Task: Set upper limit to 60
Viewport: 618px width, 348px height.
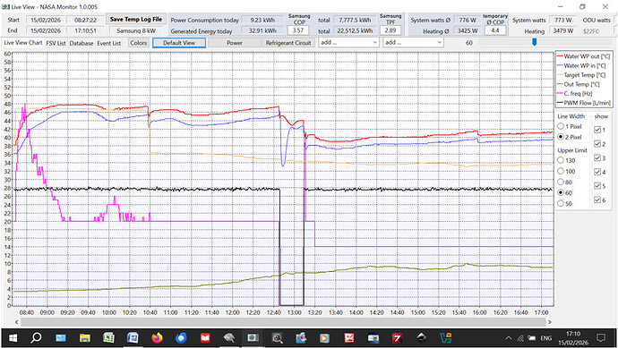Action: pos(561,192)
